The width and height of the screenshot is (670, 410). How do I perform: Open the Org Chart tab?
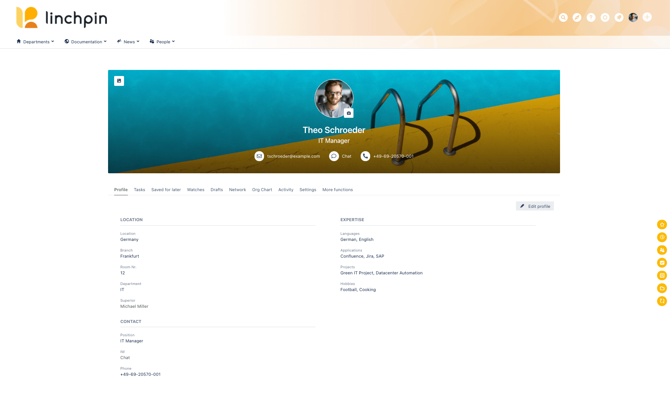click(x=262, y=190)
